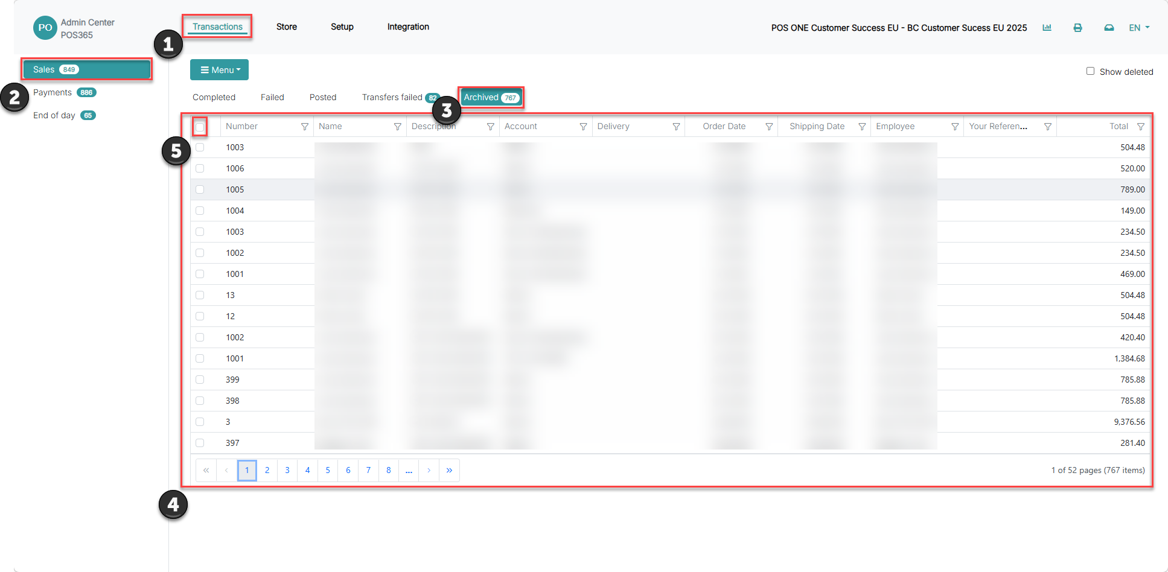Click total value 420.40
The image size is (1168, 572).
1133,337
